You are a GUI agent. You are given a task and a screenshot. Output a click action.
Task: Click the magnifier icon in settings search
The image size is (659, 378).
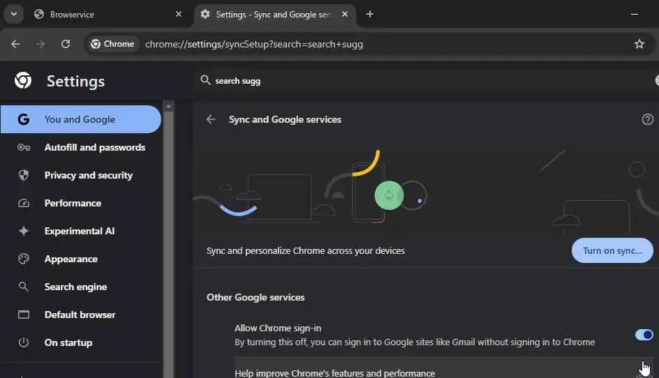pyautogui.click(x=205, y=80)
